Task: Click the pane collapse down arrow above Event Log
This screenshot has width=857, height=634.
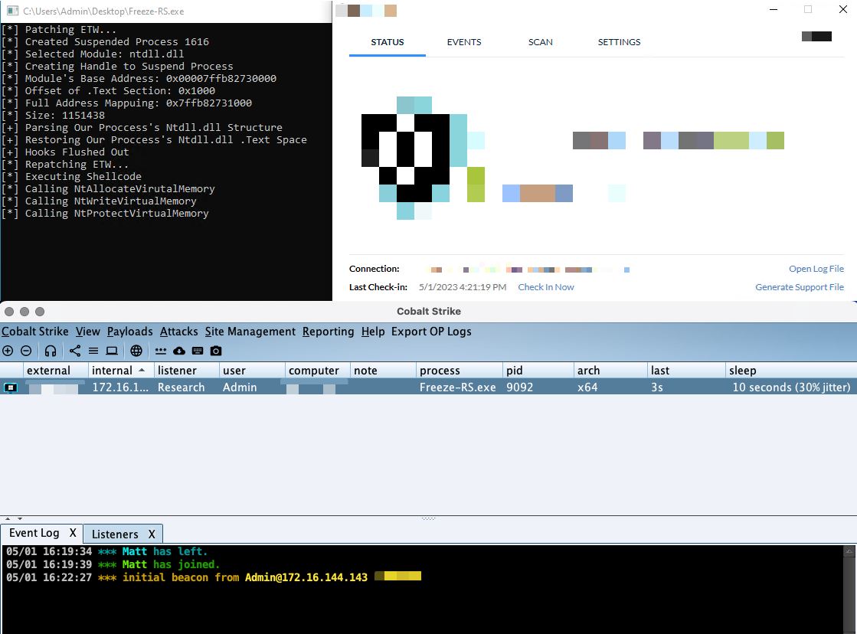Action: tap(20, 518)
